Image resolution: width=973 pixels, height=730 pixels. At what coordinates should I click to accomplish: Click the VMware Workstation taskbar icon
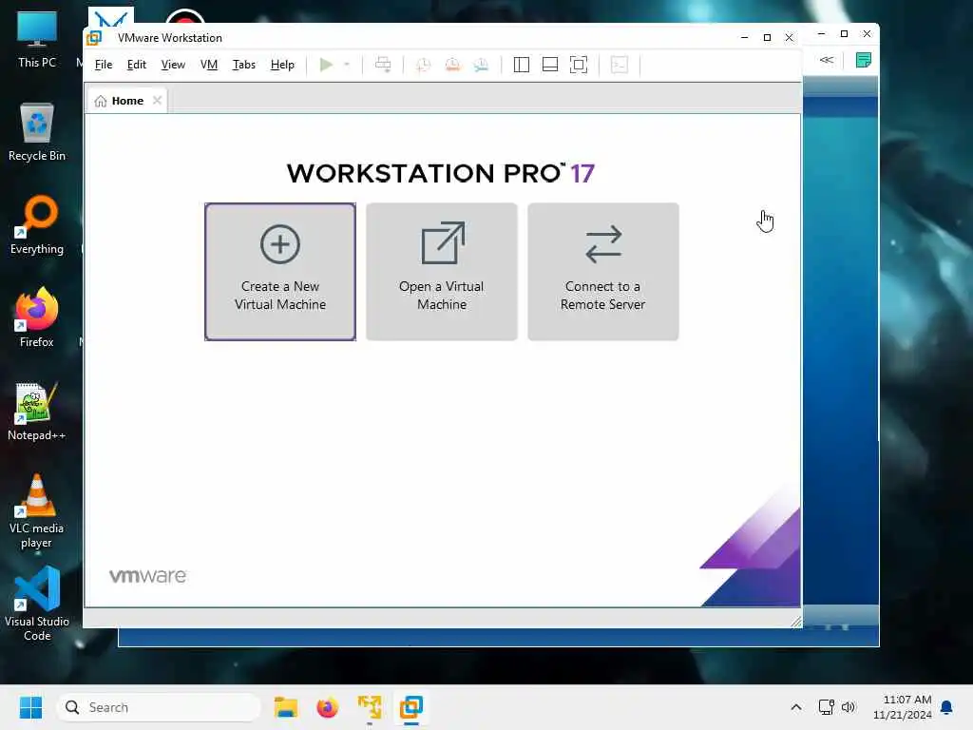pos(411,707)
